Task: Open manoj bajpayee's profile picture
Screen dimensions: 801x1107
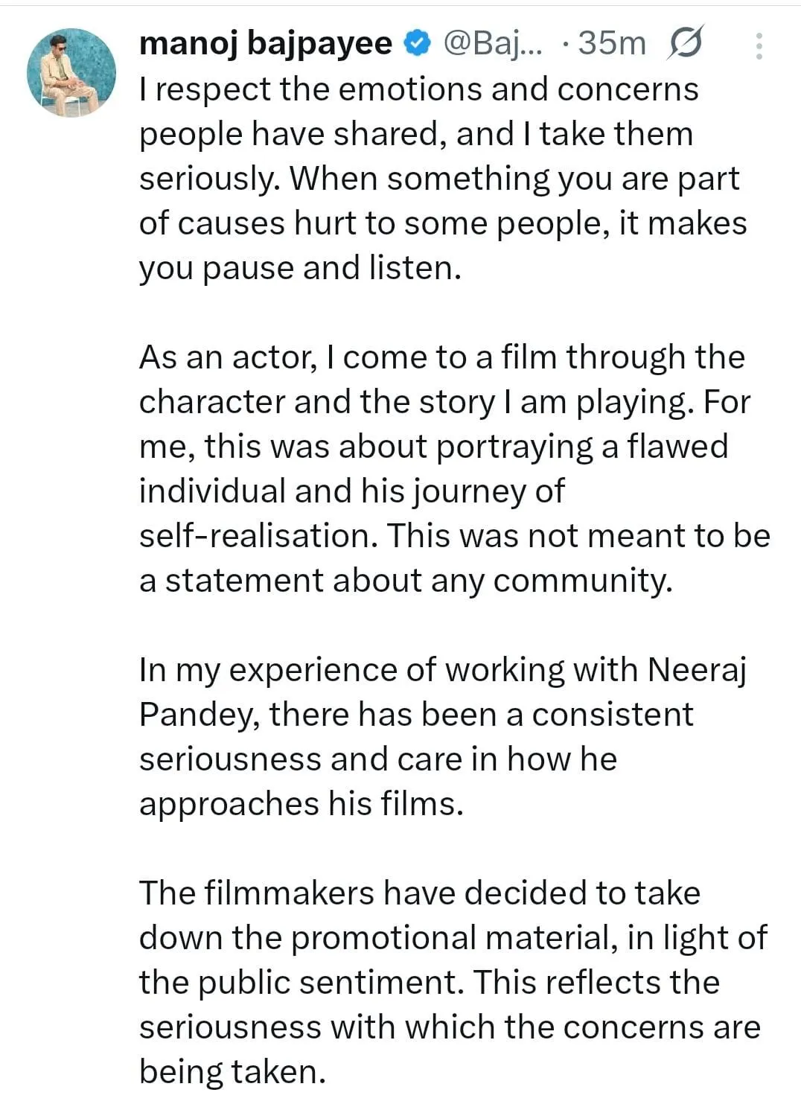Action: (71, 73)
